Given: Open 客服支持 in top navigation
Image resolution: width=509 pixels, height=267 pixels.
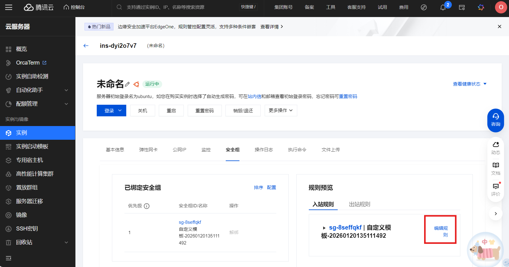Looking at the screenshot, I should [357, 7].
